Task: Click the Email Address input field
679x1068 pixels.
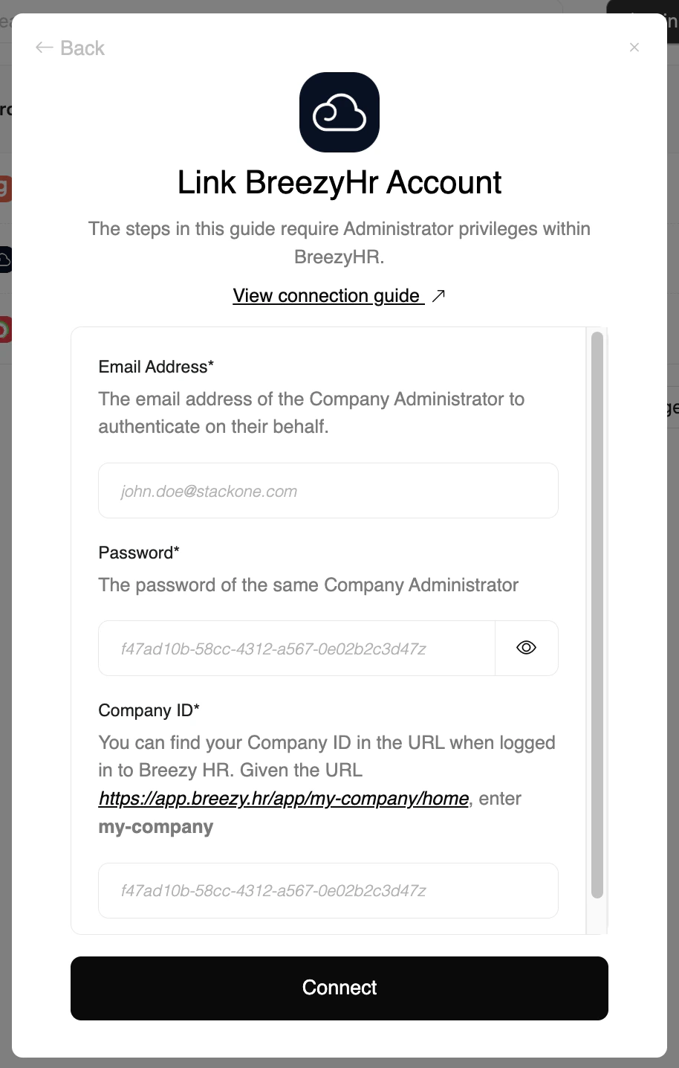Action: click(x=328, y=490)
